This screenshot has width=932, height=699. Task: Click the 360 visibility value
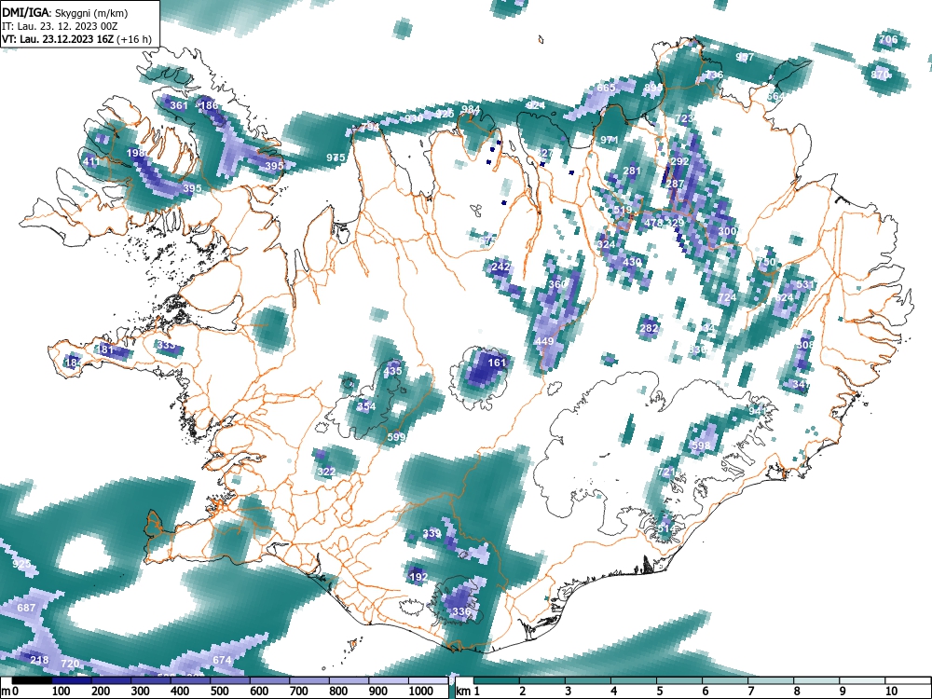click(x=557, y=284)
